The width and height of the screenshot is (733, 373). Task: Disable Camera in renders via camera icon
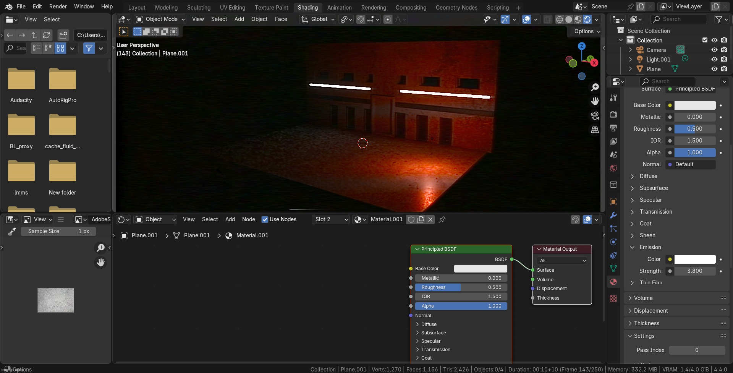point(724,50)
